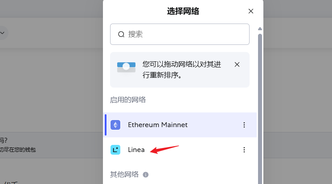Click the scrollbar up arrow
Image resolution: width=332 pixels, height=184 pixels.
coord(260,29)
